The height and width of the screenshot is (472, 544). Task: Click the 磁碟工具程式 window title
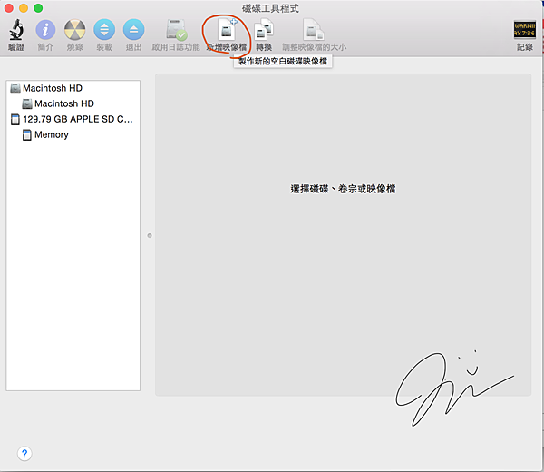tap(270, 8)
